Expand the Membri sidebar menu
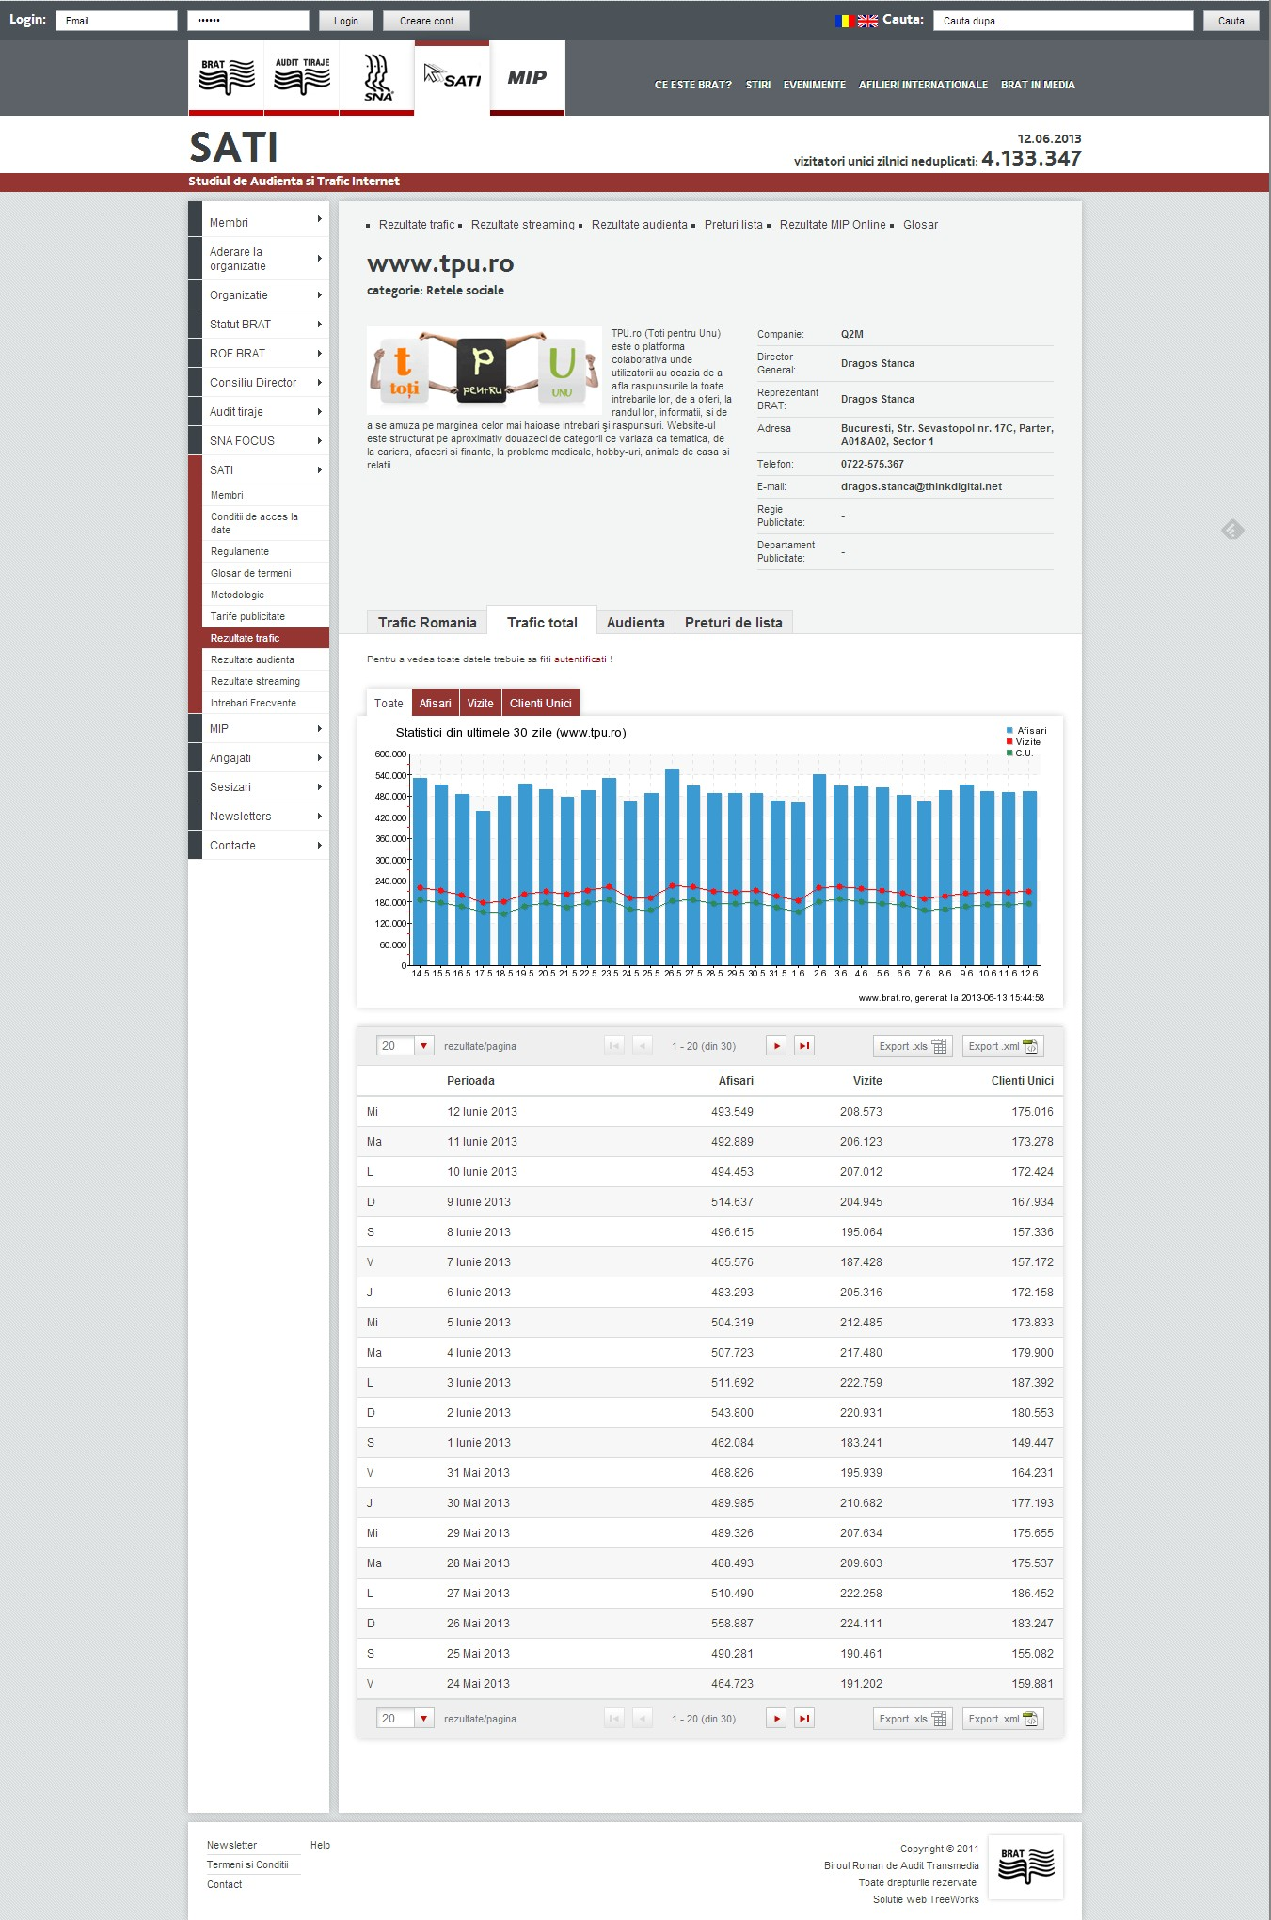The width and height of the screenshot is (1271, 1920). (x=259, y=223)
